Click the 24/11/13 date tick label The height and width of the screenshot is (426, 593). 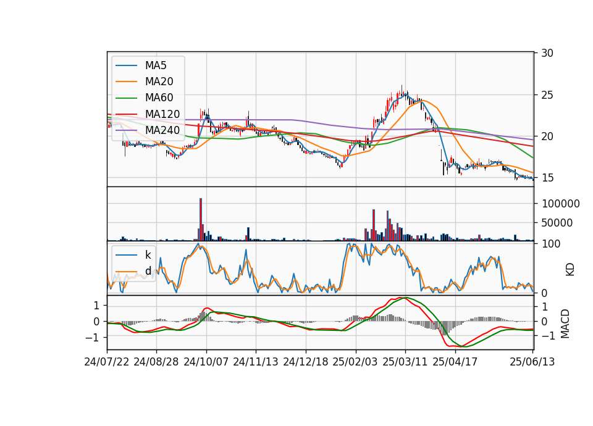256,362
